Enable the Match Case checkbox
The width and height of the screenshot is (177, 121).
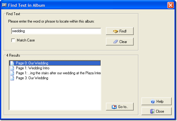13,40
